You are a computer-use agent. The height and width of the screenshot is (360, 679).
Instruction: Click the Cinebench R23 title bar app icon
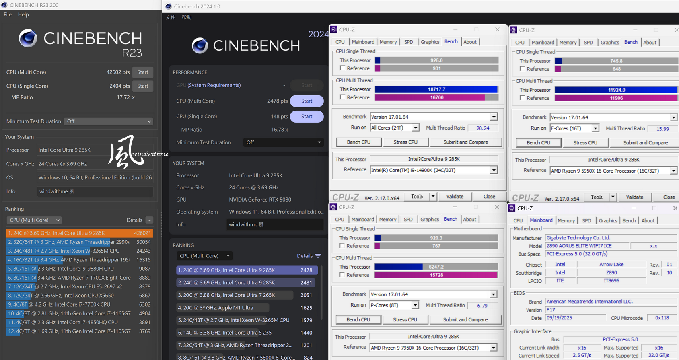pyautogui.click(x=4, y=5)
